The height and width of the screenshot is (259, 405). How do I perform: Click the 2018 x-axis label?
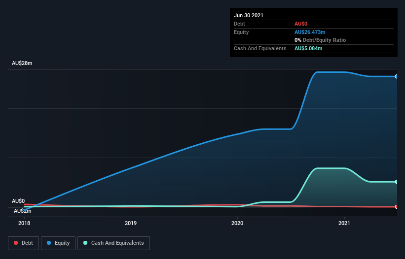click(x=24, y=223)
